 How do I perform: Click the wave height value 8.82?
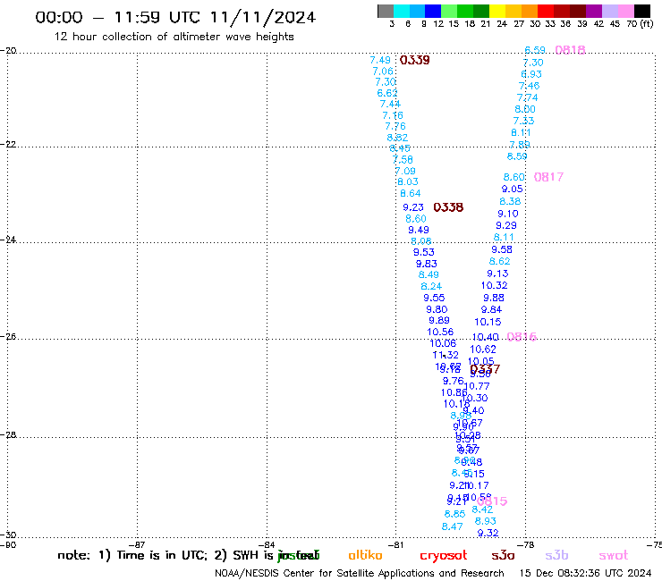(397, 138)
